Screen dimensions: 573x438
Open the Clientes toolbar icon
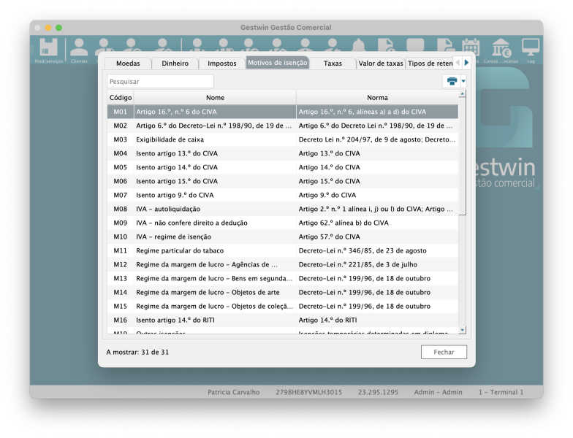[79, 50]
